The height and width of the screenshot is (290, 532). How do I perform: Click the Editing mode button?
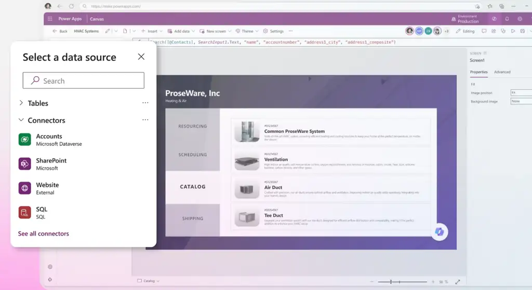465,31
